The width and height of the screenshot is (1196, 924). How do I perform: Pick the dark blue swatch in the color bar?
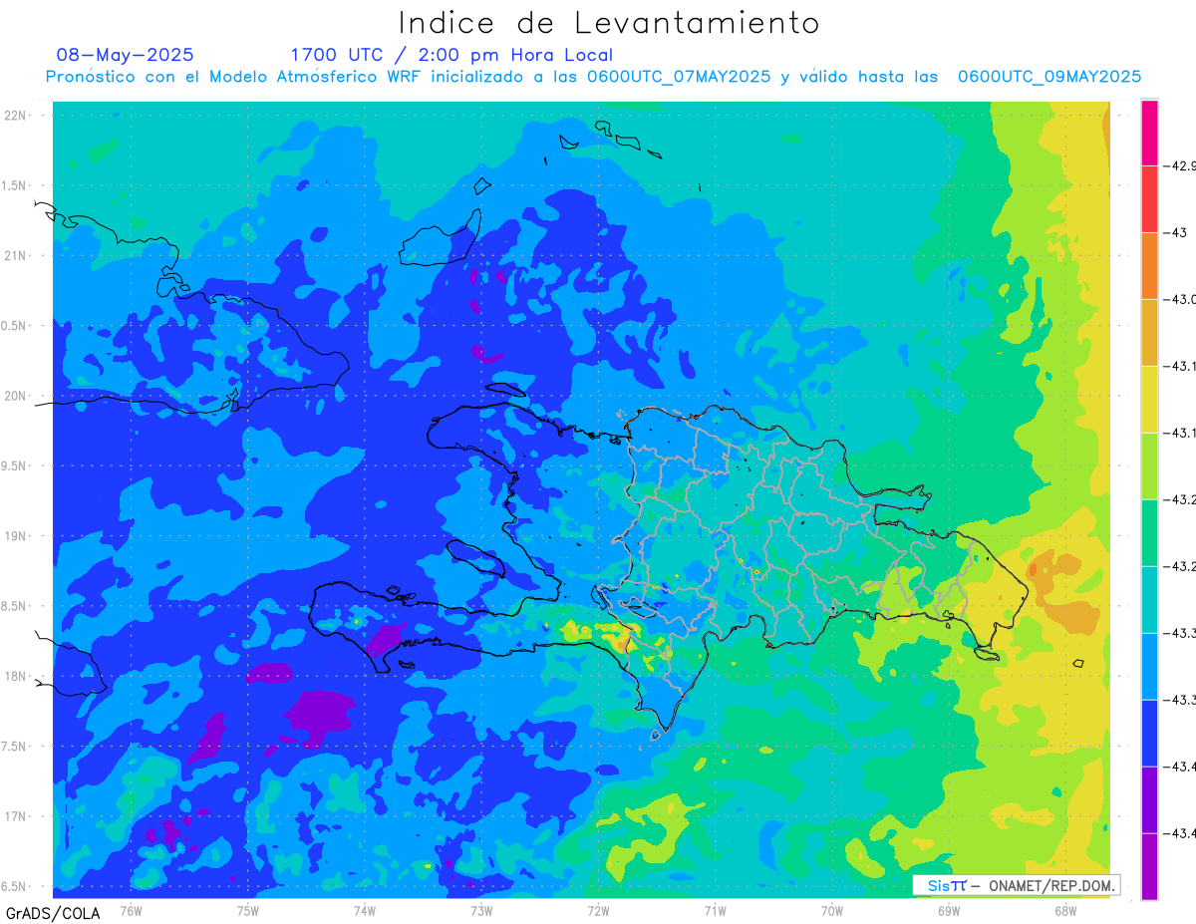[x=1149, y=734]
